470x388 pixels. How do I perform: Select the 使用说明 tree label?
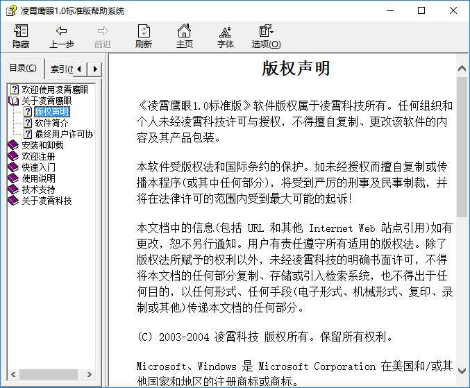[38, 178]
